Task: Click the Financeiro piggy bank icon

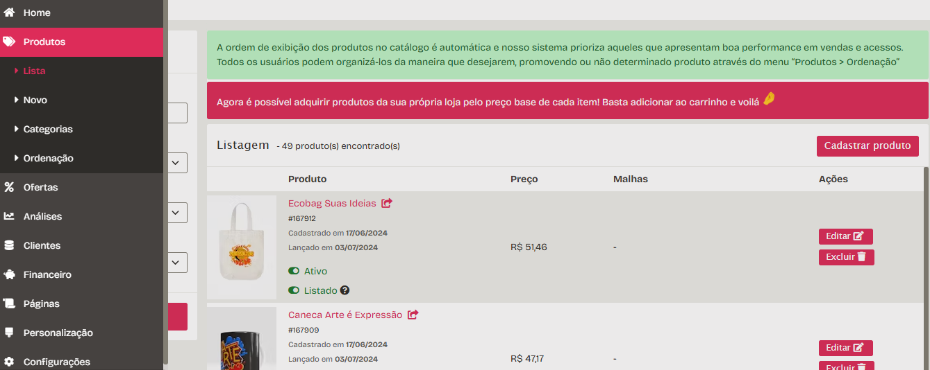Action: point(9,274)
